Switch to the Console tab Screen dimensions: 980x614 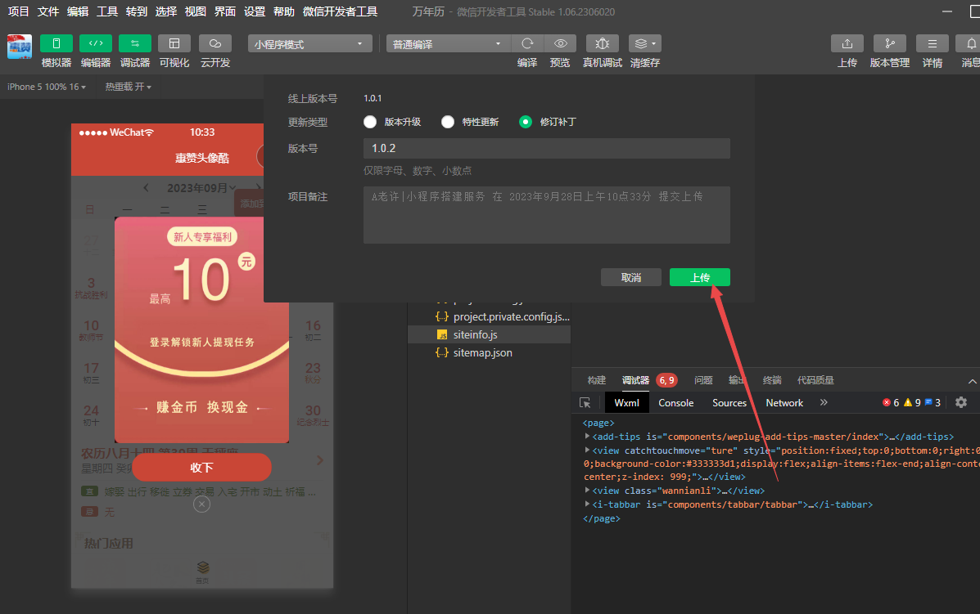(x=675, y=403)
